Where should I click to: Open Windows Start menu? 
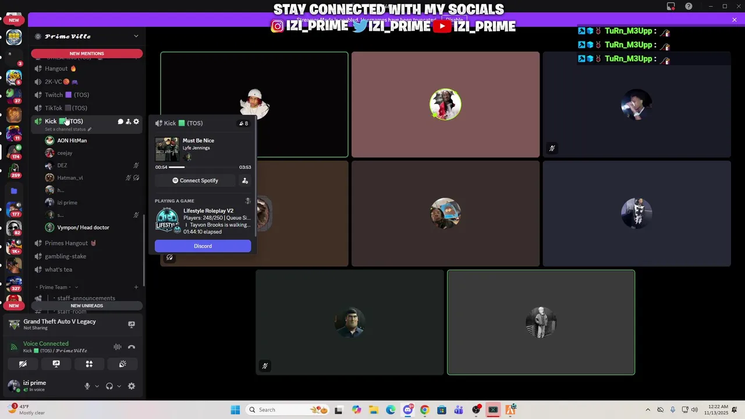click(x=235, y=410)
